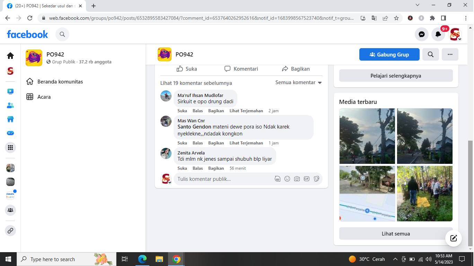Attach a photo using camera icon
474x266 pixels.
coord(297,179)
